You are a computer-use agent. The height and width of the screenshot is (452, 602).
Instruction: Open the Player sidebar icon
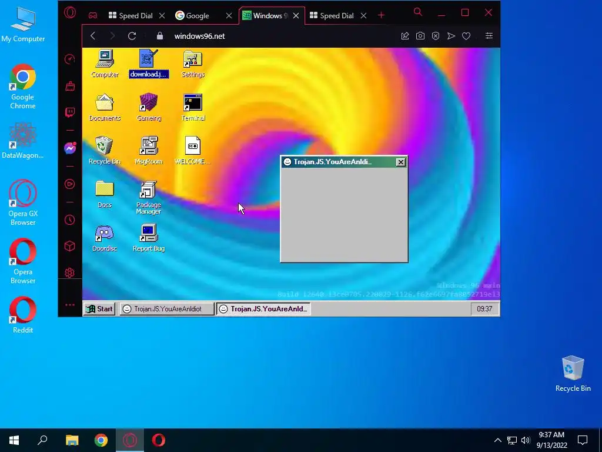(x=70, y=184)
